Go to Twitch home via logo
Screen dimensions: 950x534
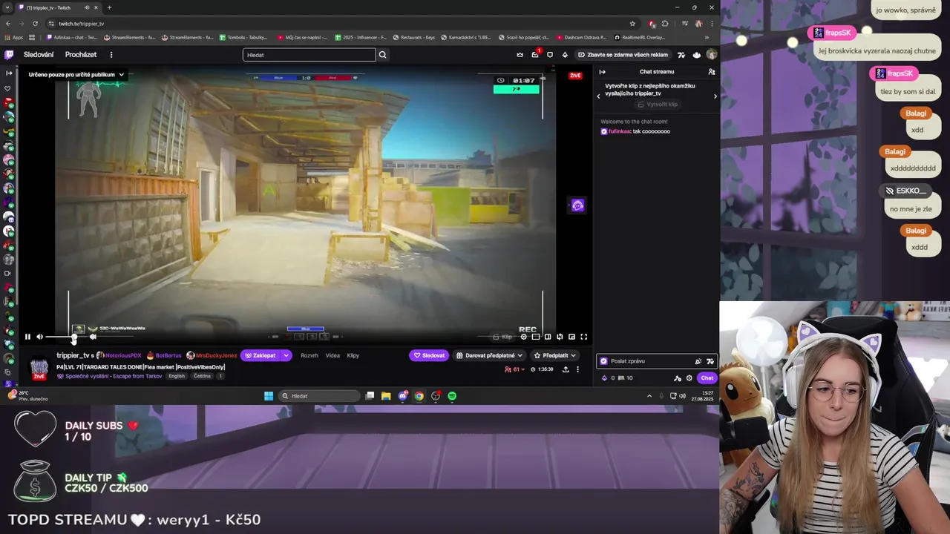point(9,54)
